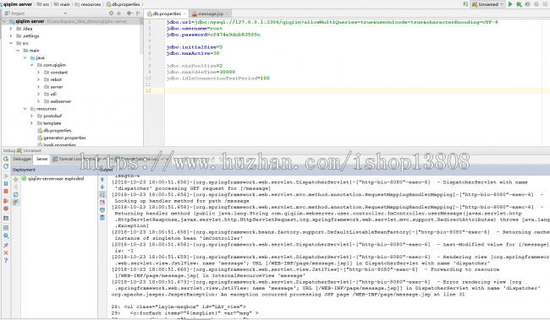This screenshot has width=550, height=320.
Task: Hide the Project panel with pin icon
Action: click(138, 14)
